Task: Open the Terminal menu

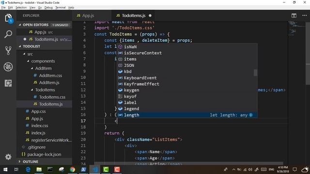Action: [x=61, y=8]
